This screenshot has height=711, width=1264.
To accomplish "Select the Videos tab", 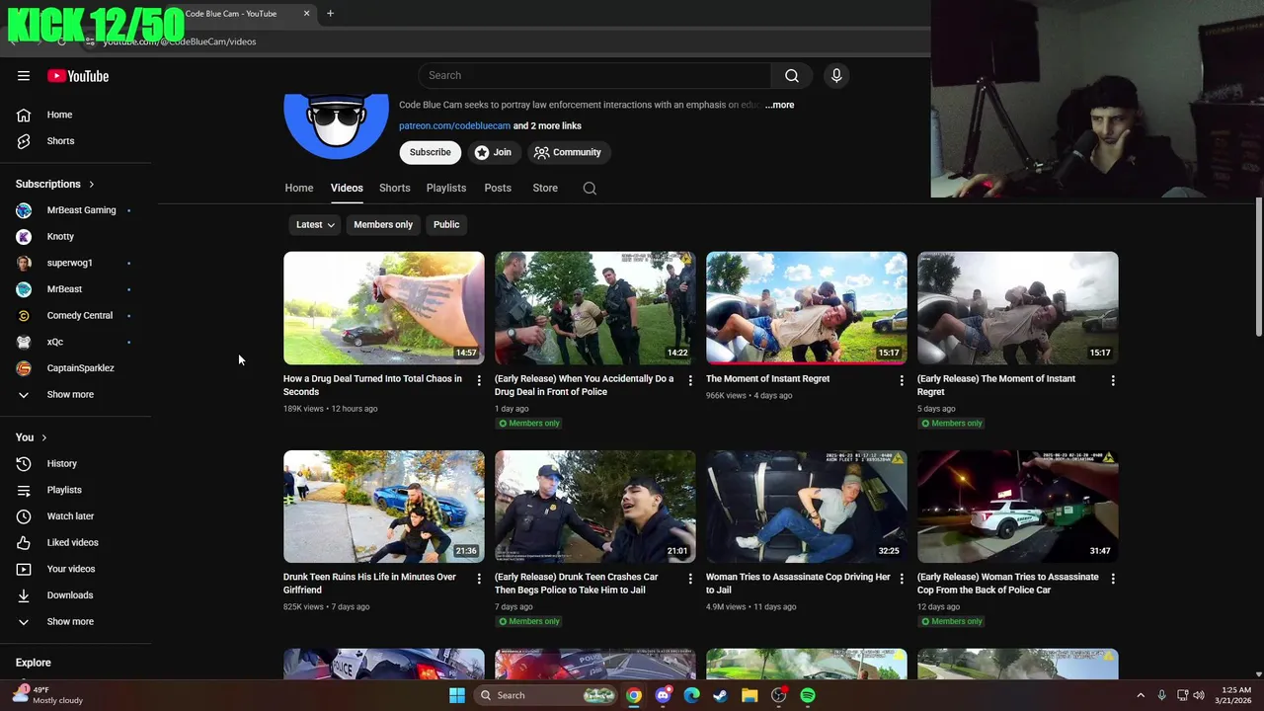I will click(x=347, y=188).
